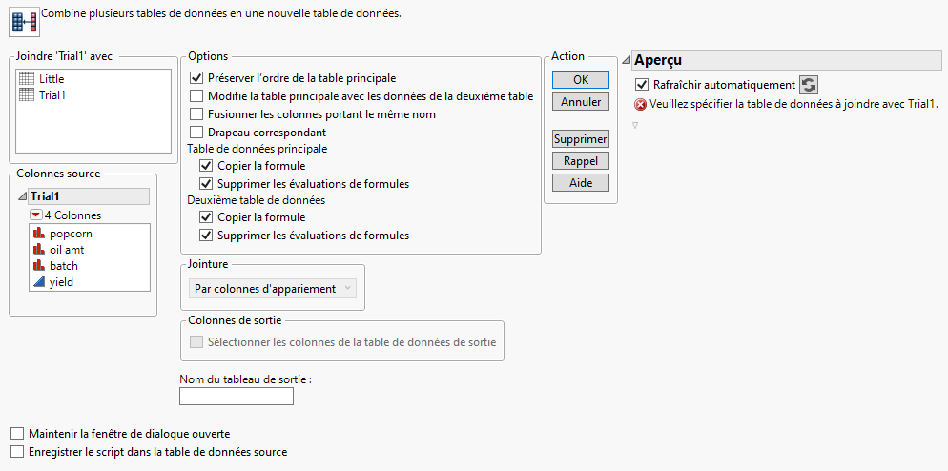Uncheck Préserver l'ordre de la table principale
This screenshot has width=948, height=471.
click(197, 78)
